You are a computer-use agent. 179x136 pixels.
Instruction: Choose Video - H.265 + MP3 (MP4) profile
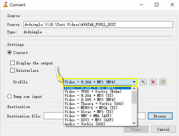pyautogui.click(x=97, y=100)
